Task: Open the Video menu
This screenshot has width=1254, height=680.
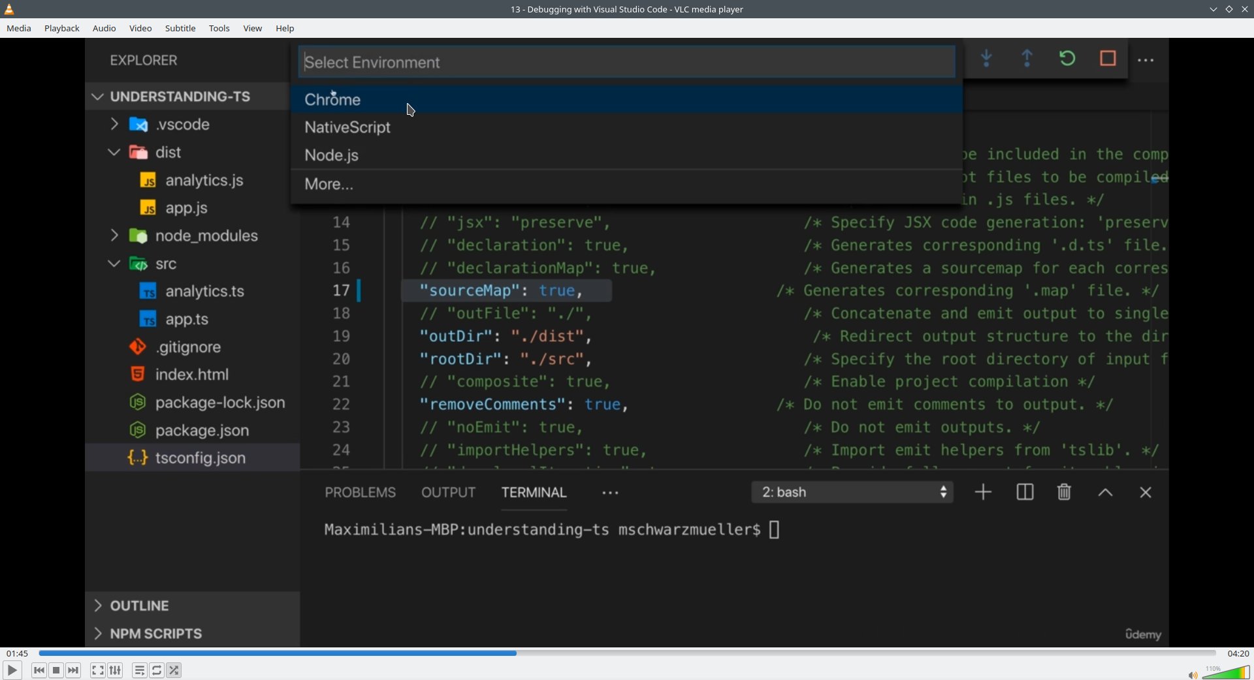Action: coord(140,29)
